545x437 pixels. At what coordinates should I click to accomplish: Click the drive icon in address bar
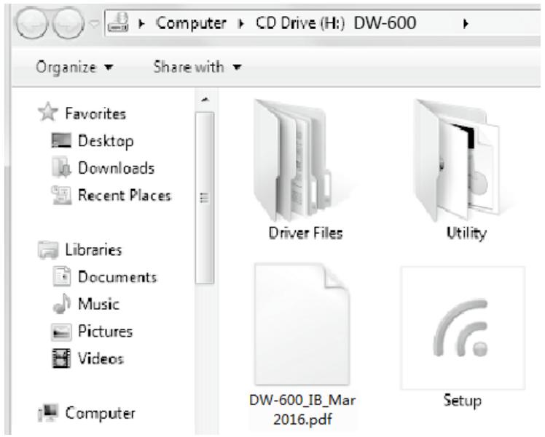click(x=118, y=23)
